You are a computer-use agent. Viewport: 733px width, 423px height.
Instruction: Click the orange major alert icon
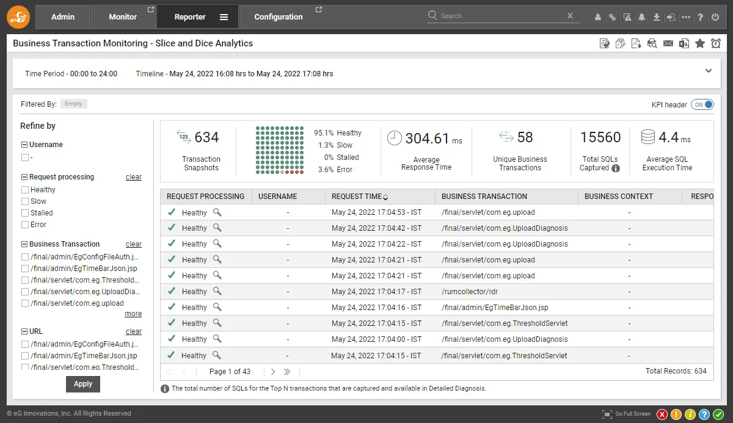pos(676,414)
